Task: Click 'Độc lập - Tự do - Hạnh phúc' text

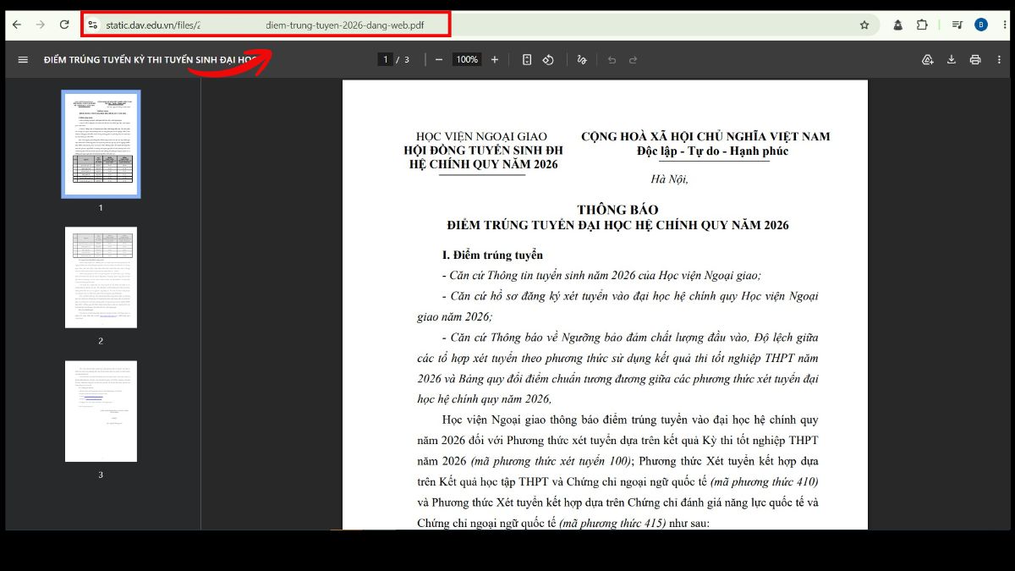Action: pyautogui.click(x=712, y=151)
